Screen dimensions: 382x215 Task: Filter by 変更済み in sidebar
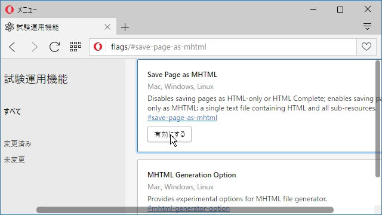[x=17, y=144]
